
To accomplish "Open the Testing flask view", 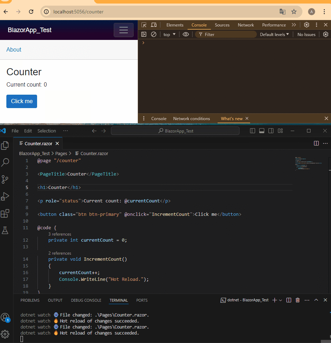I will coord(5,230).
